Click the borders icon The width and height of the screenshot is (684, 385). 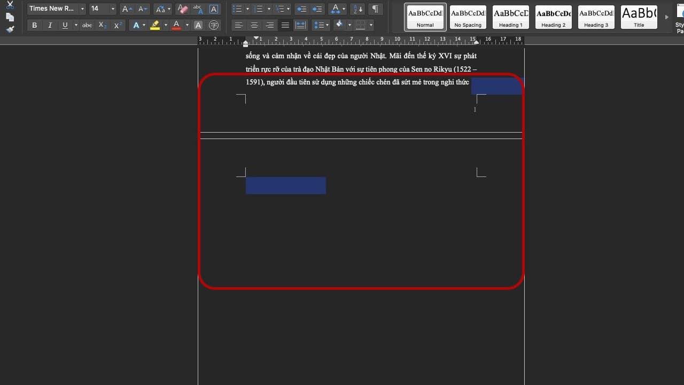[361, 25]
